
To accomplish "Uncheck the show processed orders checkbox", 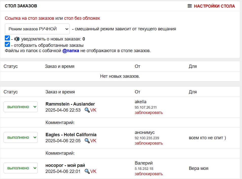I will [7, 45].
